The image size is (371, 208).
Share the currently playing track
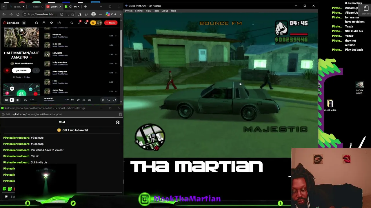click(114, 100)
